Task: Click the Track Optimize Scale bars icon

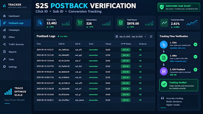Action: click(x=8, y=92)
